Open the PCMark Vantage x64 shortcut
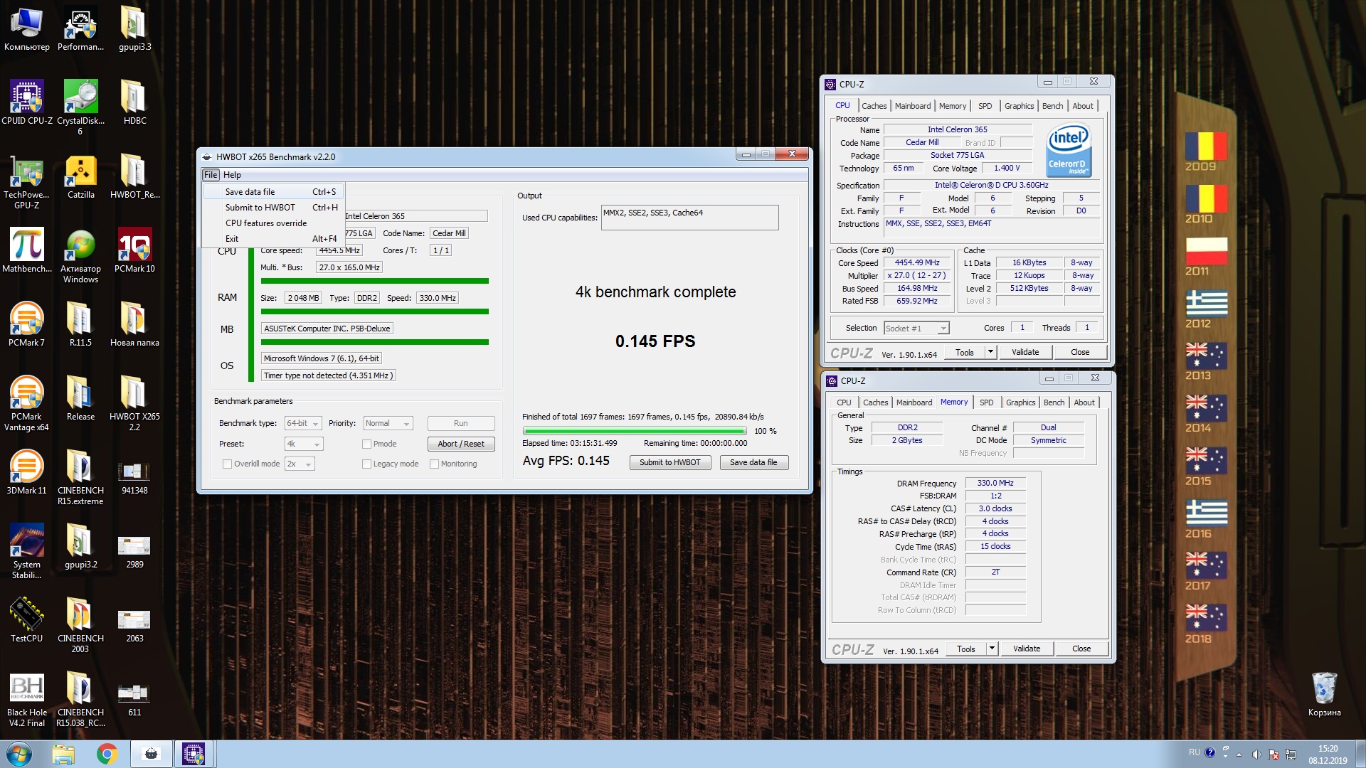Viewport: 1366px width, 768px height. pyautogui.click(x=26, y=402)
